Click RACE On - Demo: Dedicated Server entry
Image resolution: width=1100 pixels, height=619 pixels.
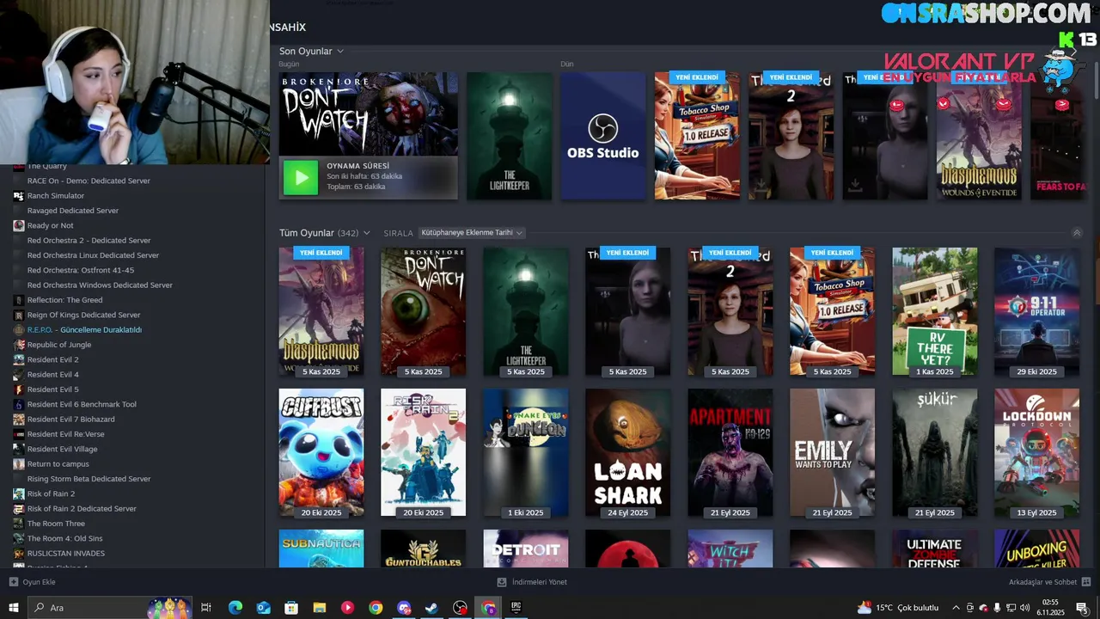tap(89, 181)
